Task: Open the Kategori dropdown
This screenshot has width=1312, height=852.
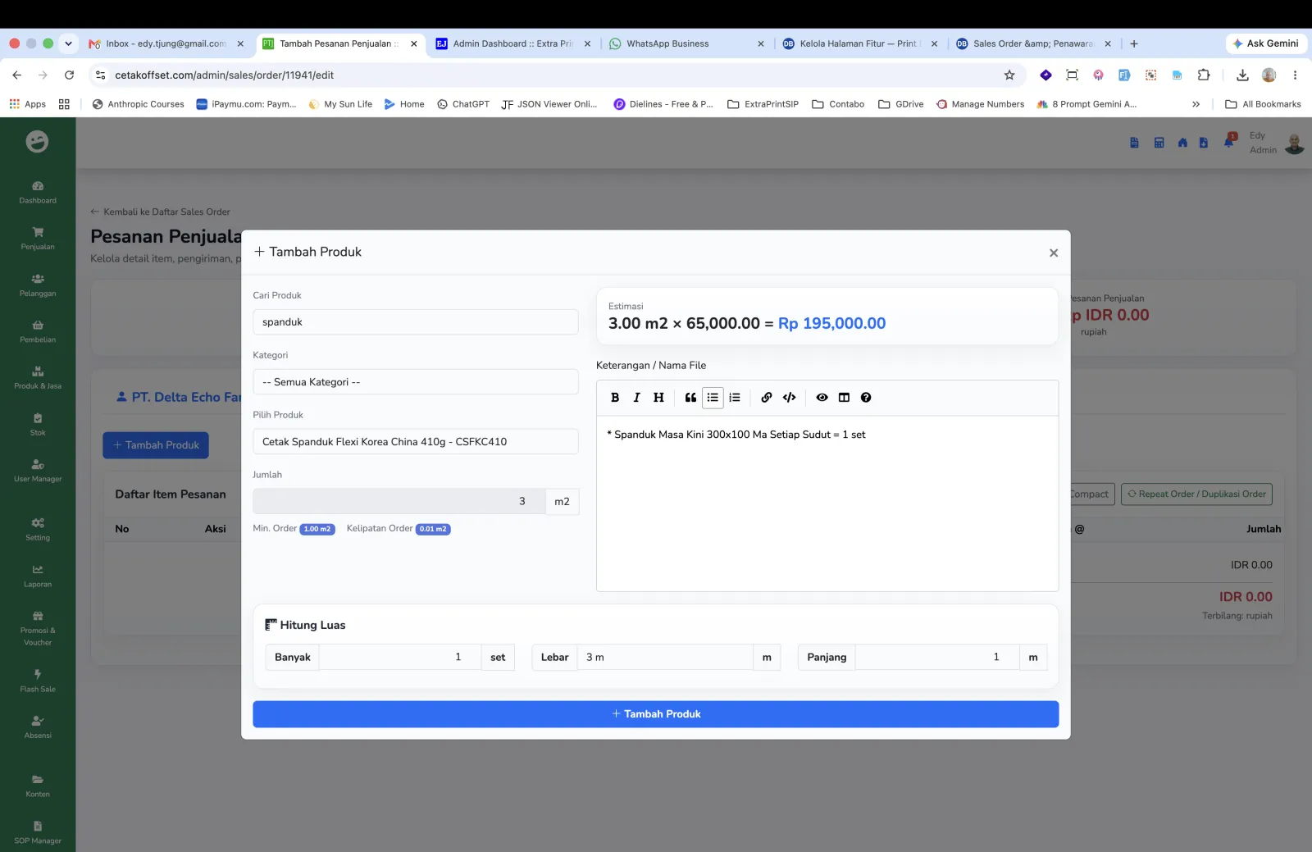Action: (416, 382)
